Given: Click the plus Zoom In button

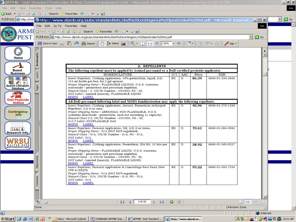Looking at the screenshot, I should [179, 43].
